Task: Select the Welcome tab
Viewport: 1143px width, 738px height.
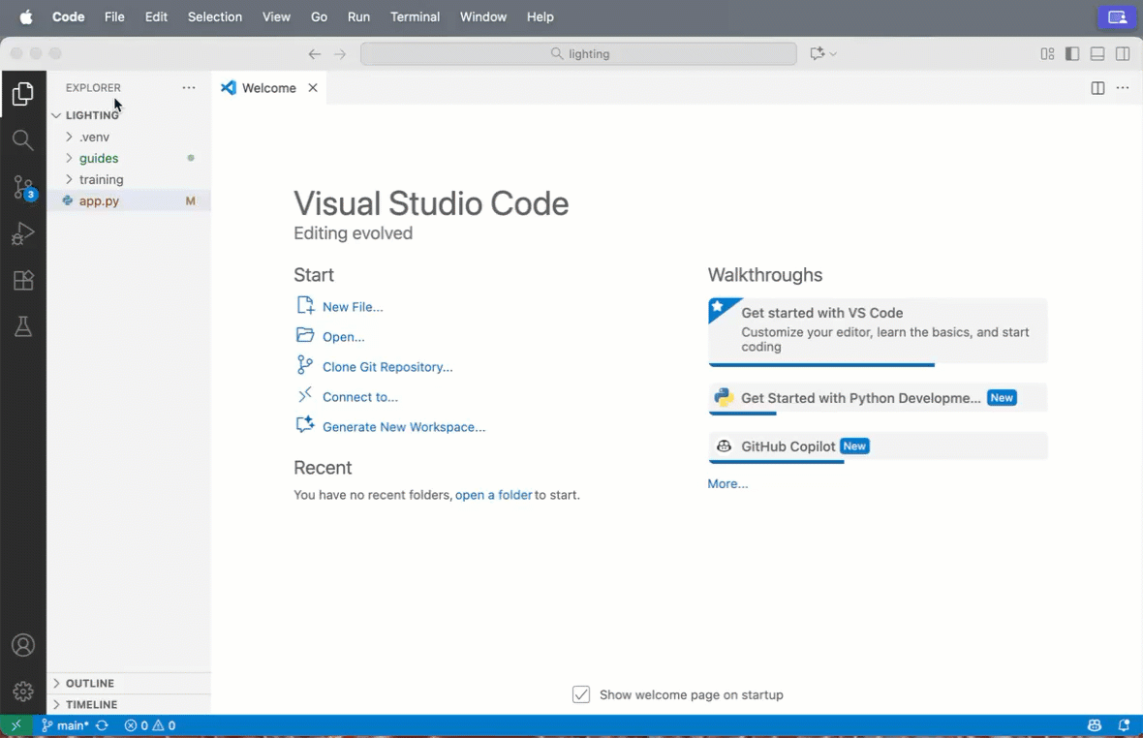Action: click(x=268, y=88)
